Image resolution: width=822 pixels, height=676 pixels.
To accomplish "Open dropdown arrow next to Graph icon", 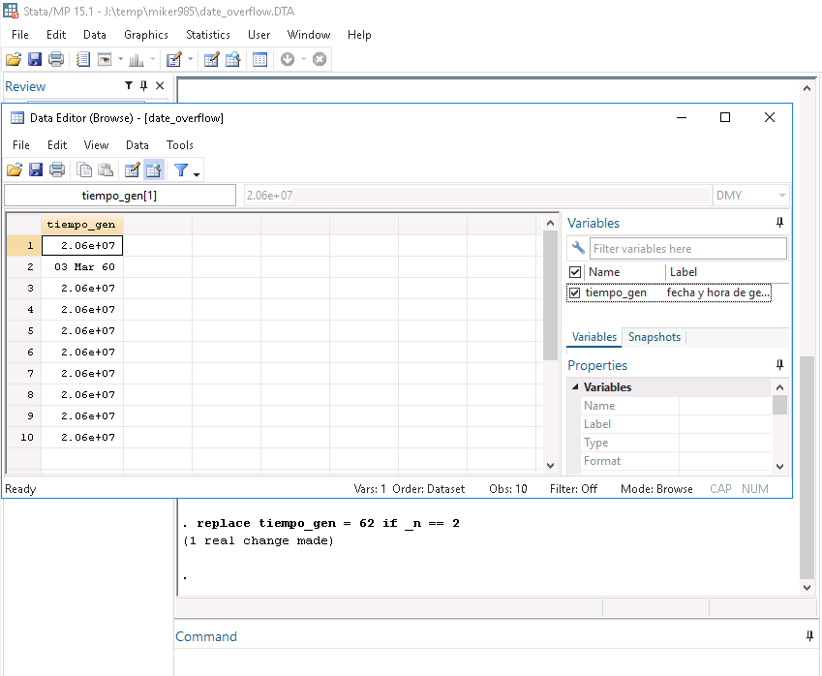I will click(153, 59).
